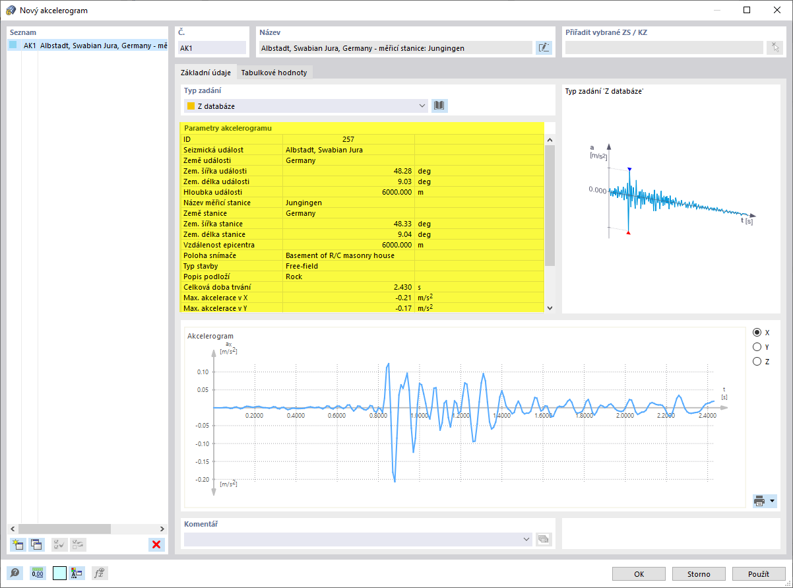Open the Typ zadání dropdown
Viewport: 793px width, 588px height.
[305, 106]
